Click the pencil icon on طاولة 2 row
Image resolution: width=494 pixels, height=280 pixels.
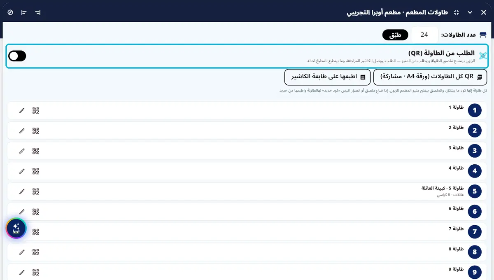pyautogui.click(x=22, y=131)
